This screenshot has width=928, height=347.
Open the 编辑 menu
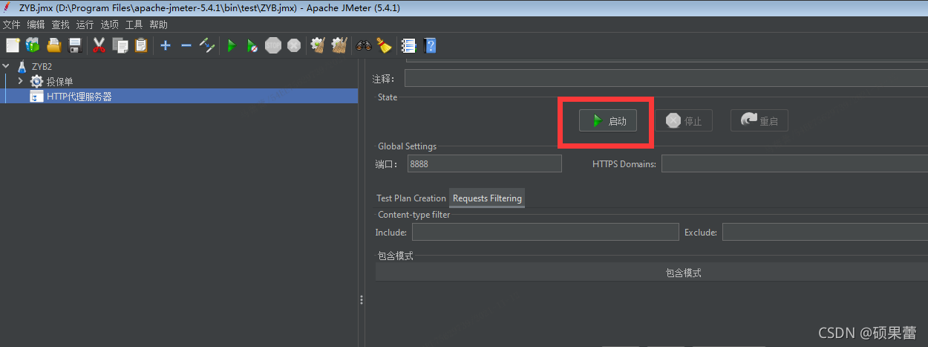[36, 25]
